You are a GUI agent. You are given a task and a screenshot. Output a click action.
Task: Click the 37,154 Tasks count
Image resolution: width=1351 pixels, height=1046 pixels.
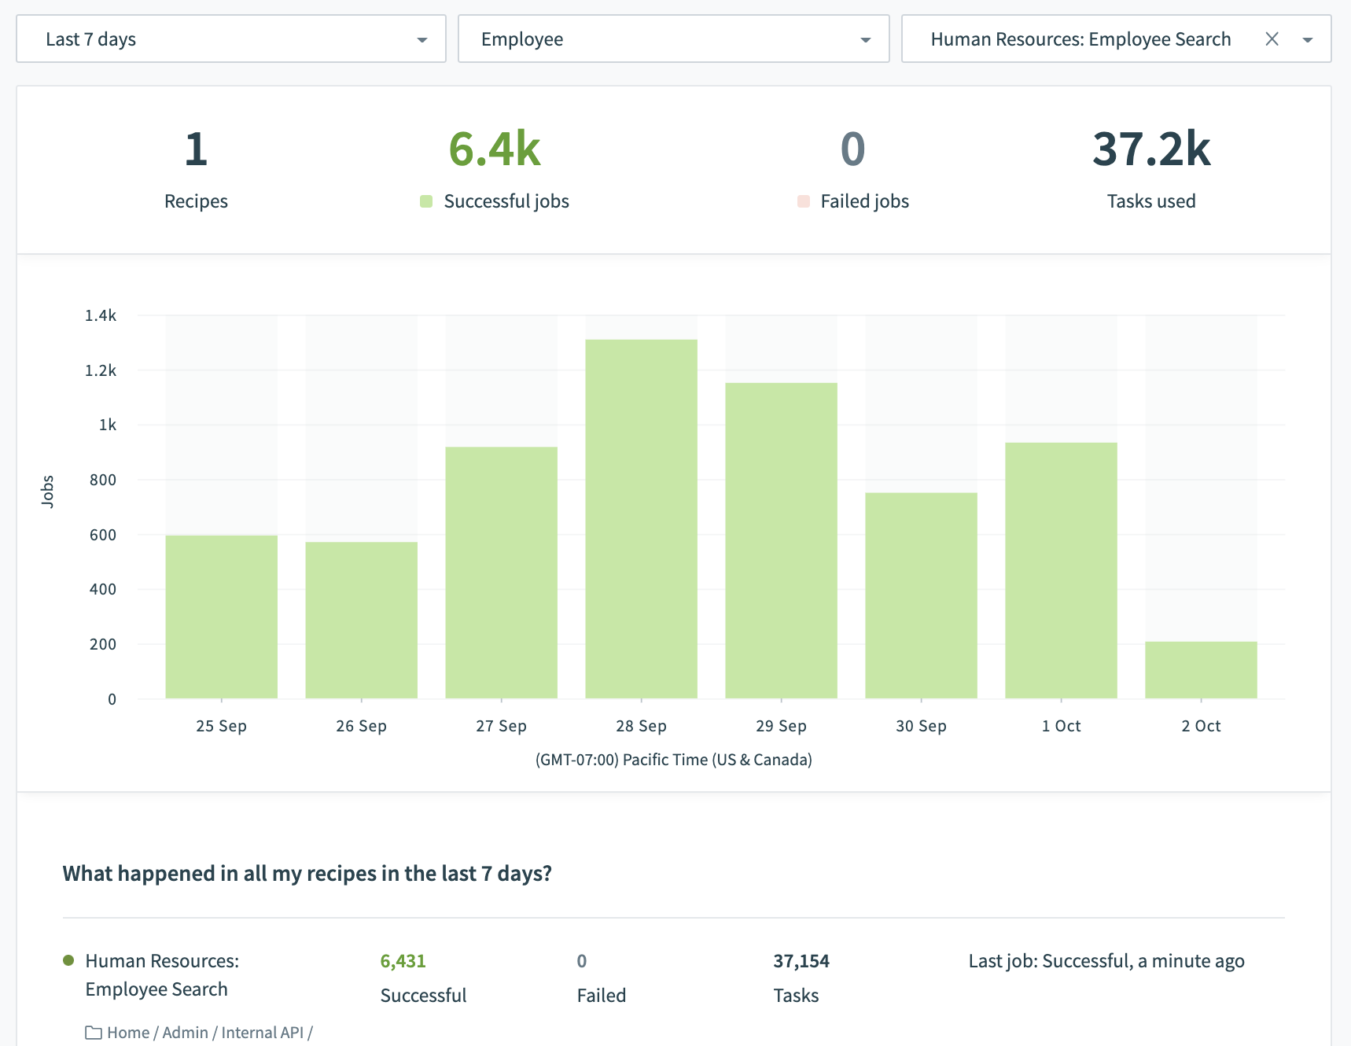(801, 961)
